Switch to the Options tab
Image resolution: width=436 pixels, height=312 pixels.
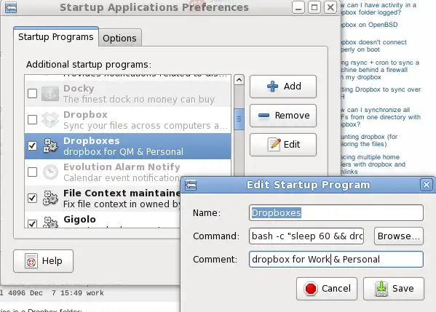coord(120,38)
